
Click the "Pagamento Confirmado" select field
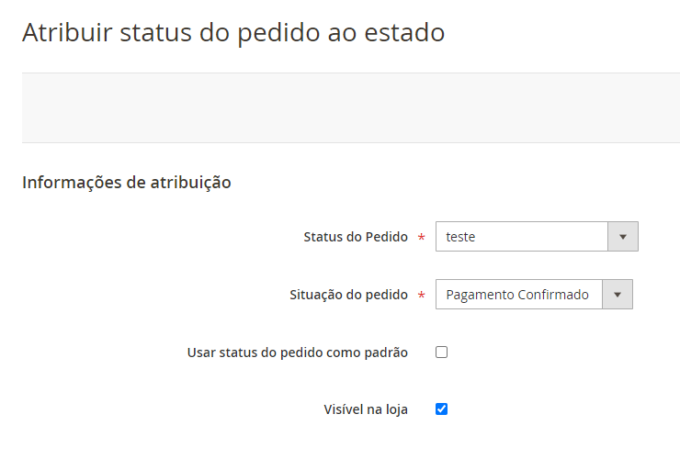pyautogui.click(x=518, y=295)
